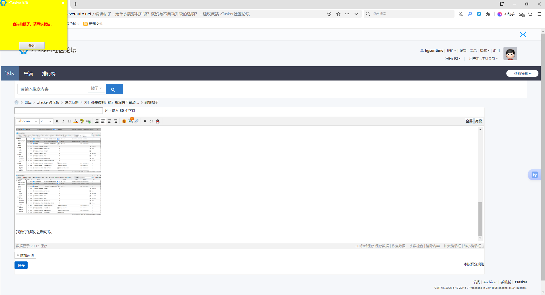The width and height of the screenshot is (545, 295).
Task: Click the post title input field
Action: coord(59,111)
